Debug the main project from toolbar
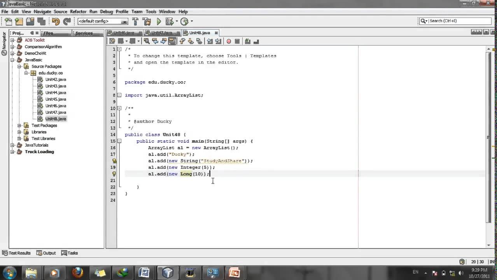 coord(169,21)
